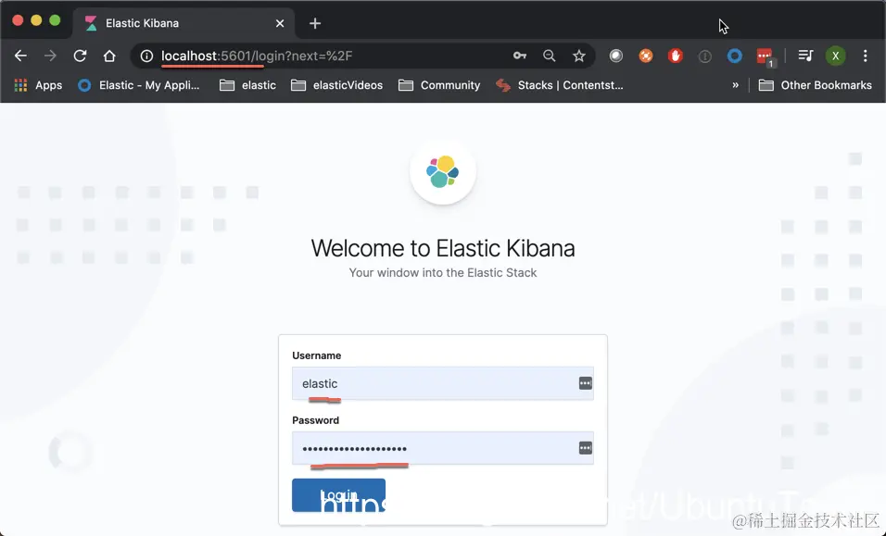The image size is (886, 536).
Task: Open the Apps grid shortcut
Action: tap(38, 85)
